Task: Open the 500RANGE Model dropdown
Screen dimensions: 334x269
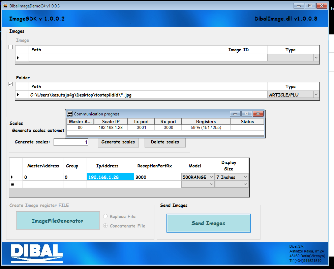Action: coord(212,177)
